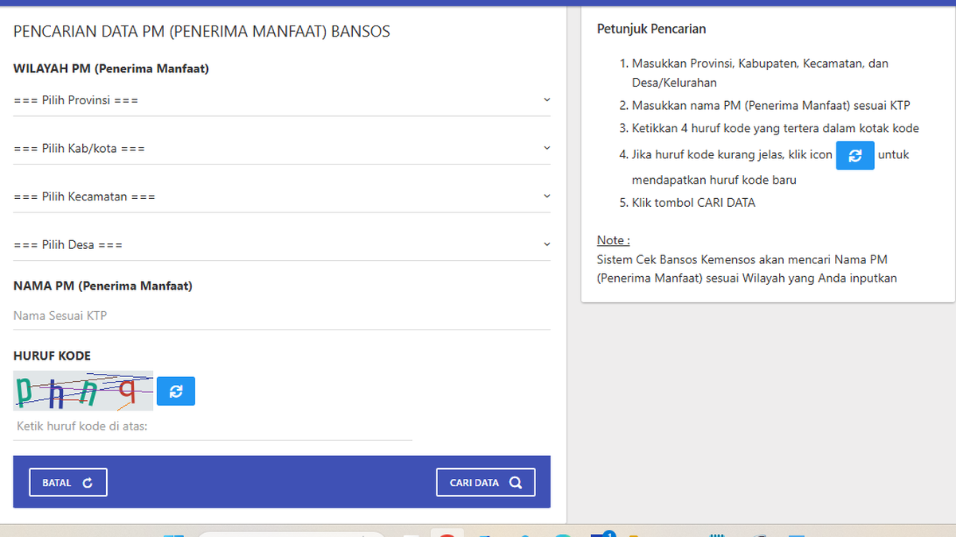Open the Pilih Kecamatan dropdown
This screenshot has width=956, height=537.
282,197
